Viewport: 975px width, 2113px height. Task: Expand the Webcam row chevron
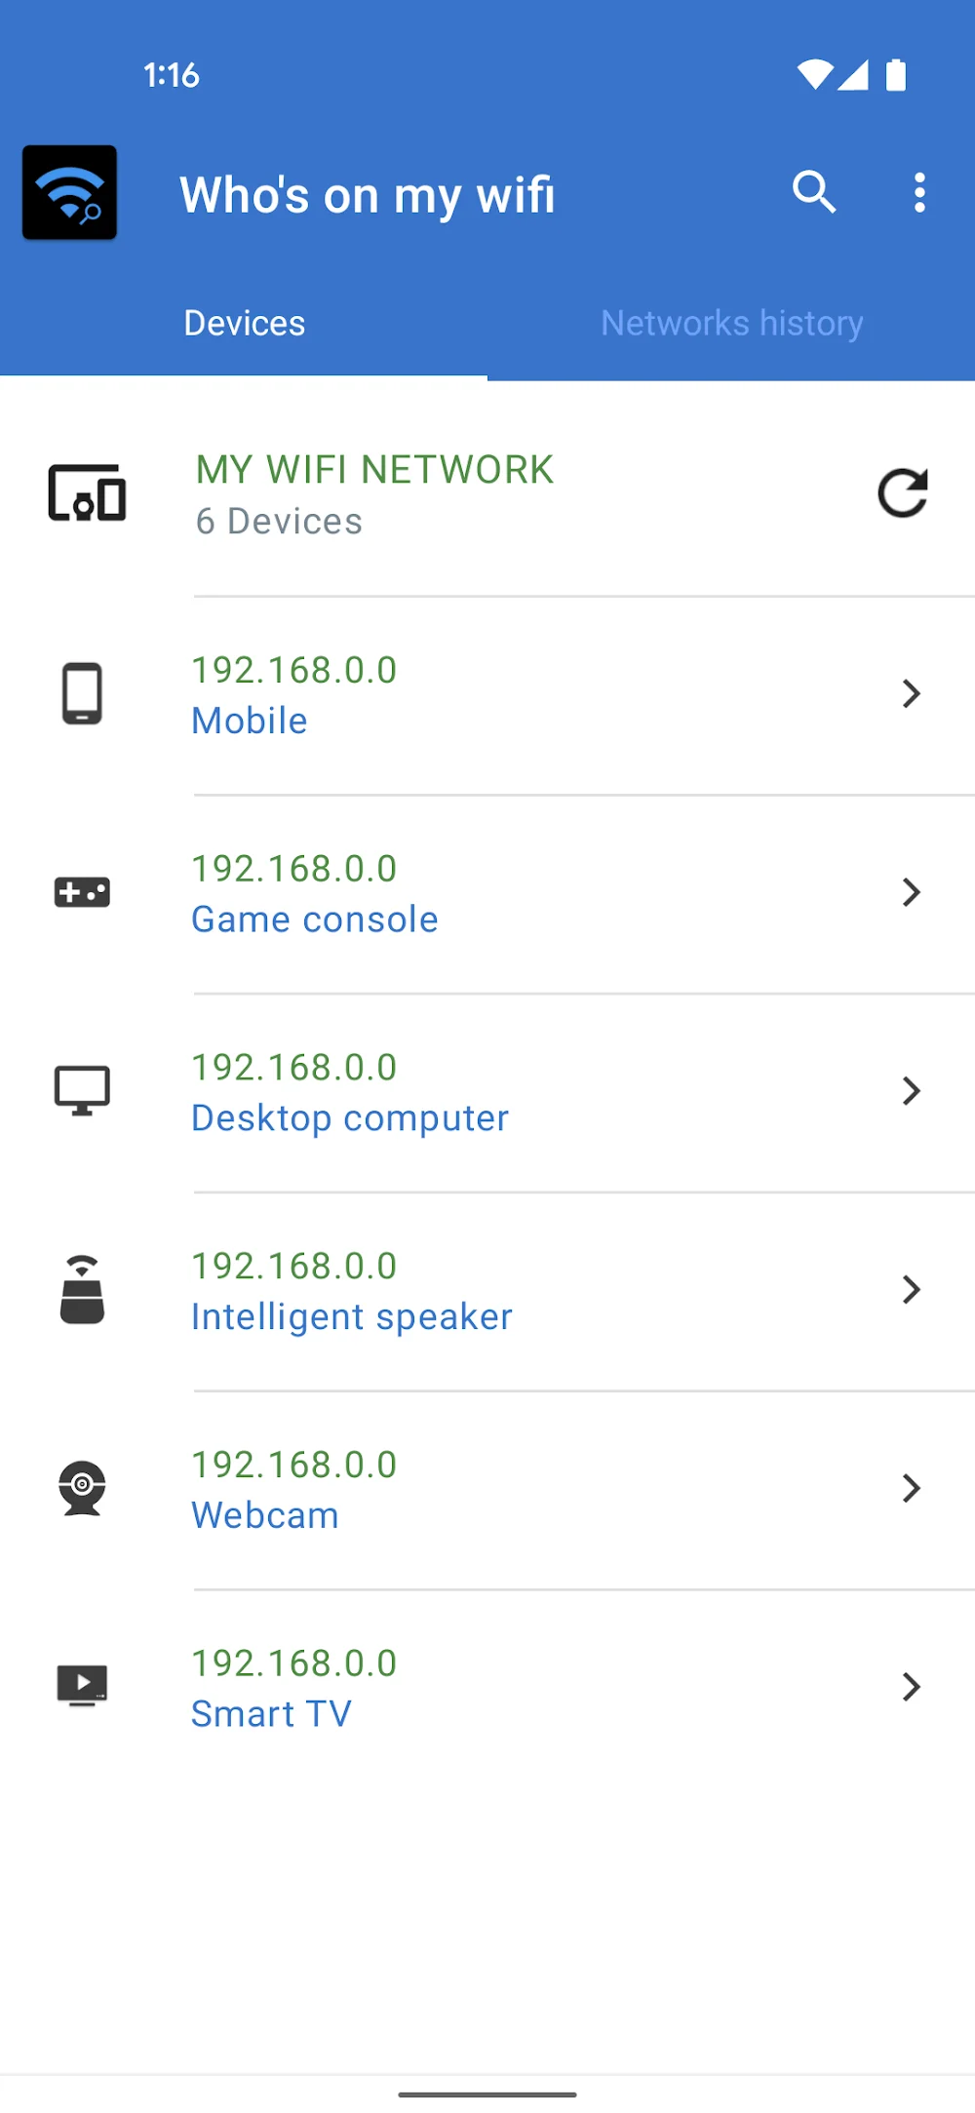(912, 1488)
